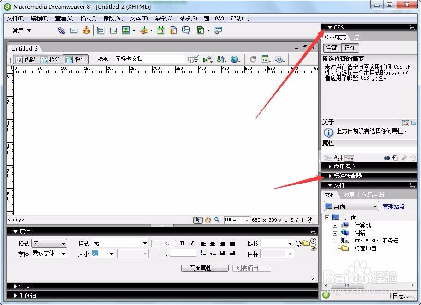
Task: Insert a comment from the toolbar
Action: pos(186,30)
